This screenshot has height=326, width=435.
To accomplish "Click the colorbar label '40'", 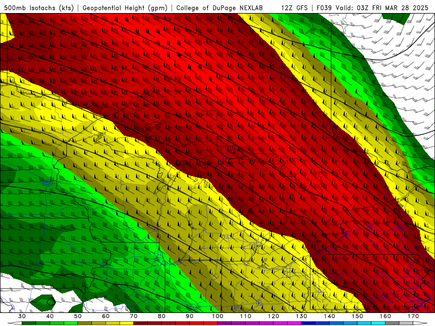I will pyautogui.click(x=50, y=316).
